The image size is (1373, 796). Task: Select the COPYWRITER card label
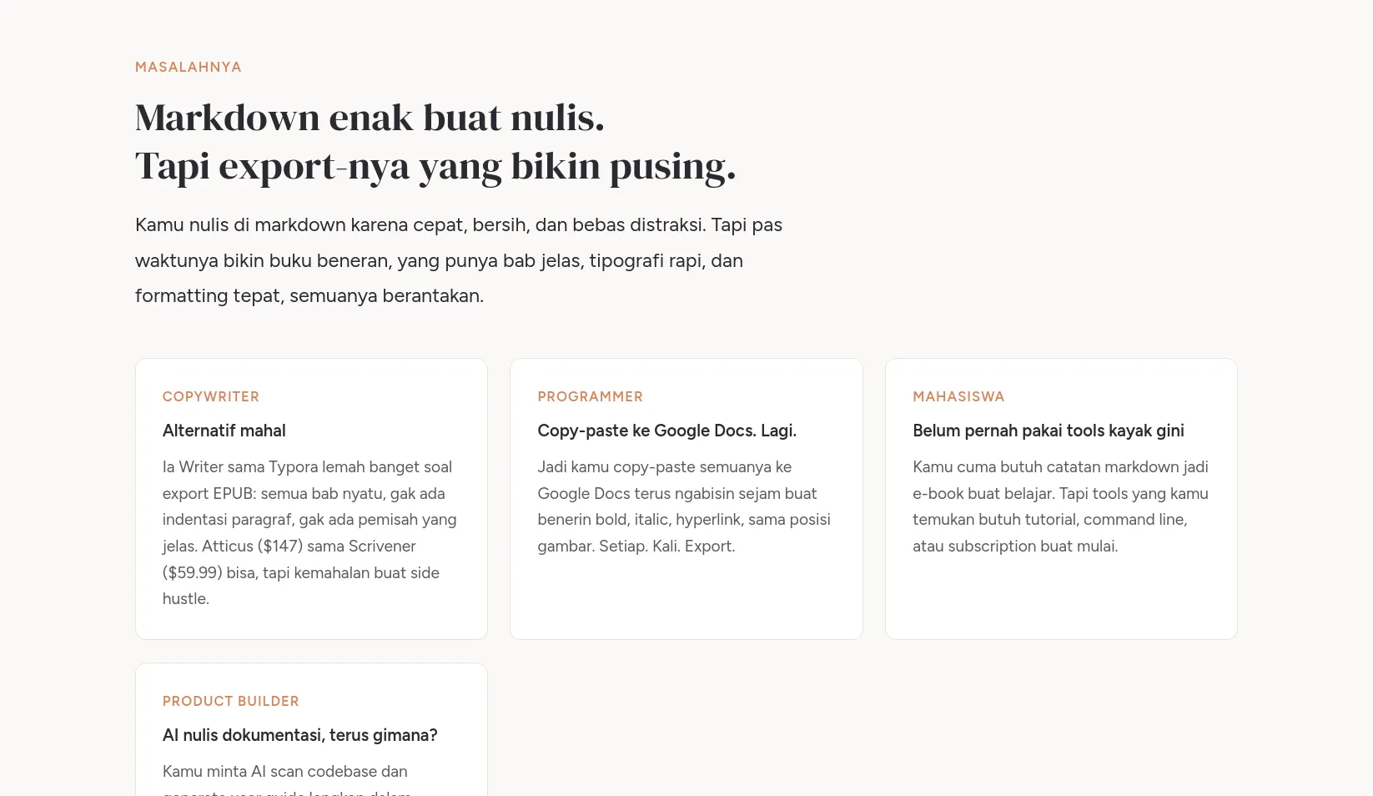pos(211,396)
